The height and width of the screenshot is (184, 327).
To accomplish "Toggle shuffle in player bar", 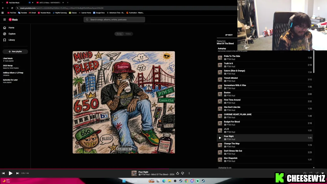I will pyautogui.click(x=317, y=173).
